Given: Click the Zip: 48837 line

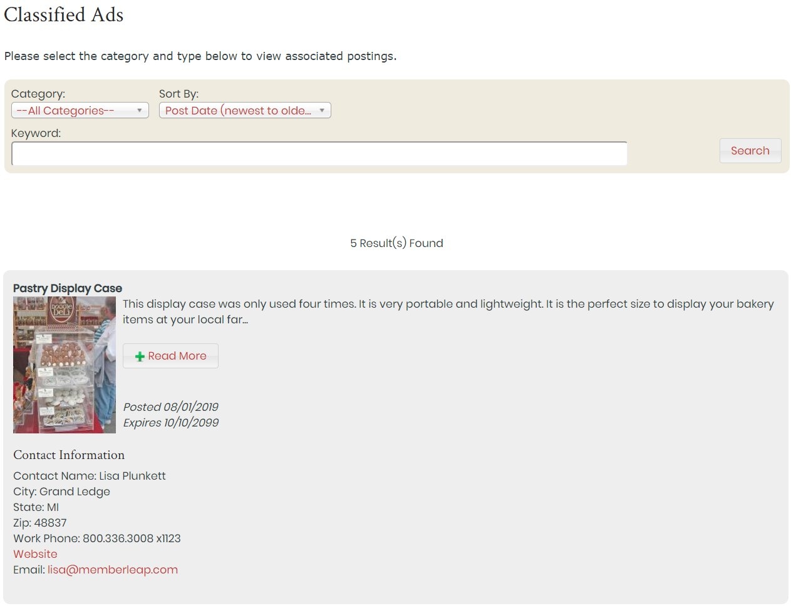Looking at the screenshot, I should pos(39,523).
